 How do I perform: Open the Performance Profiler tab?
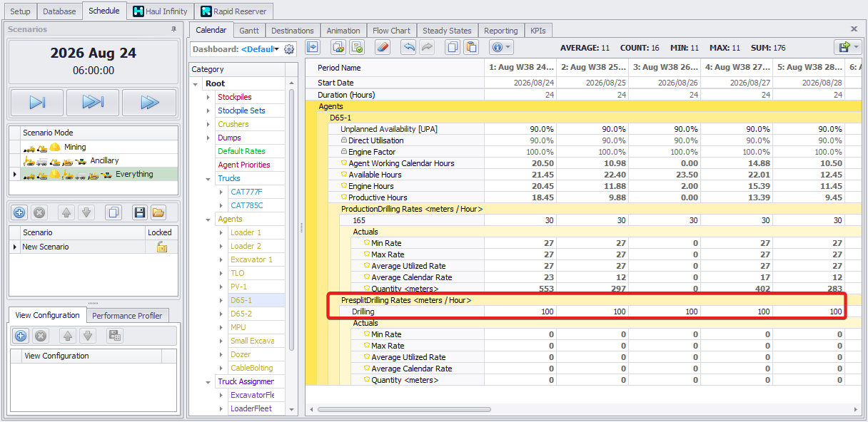(x=128, y=316)
